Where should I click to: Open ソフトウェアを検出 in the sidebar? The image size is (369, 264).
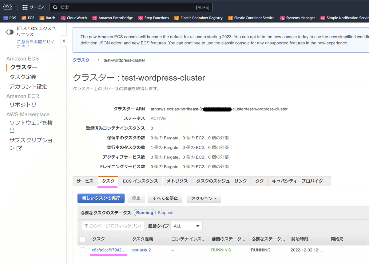[x=31, y=126]
